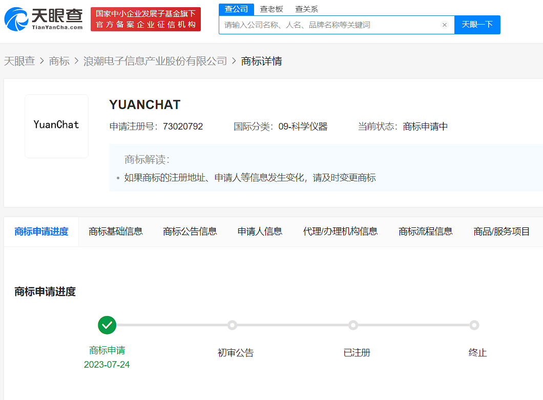Click the 商标申请 step label
This screenshot has width=543, height=400.
click(107, 350)
